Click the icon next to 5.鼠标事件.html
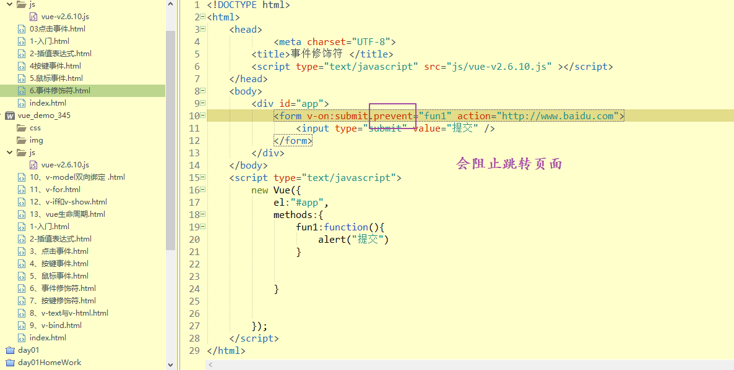The width and height of the screenshot is (734, 370). 22,78
